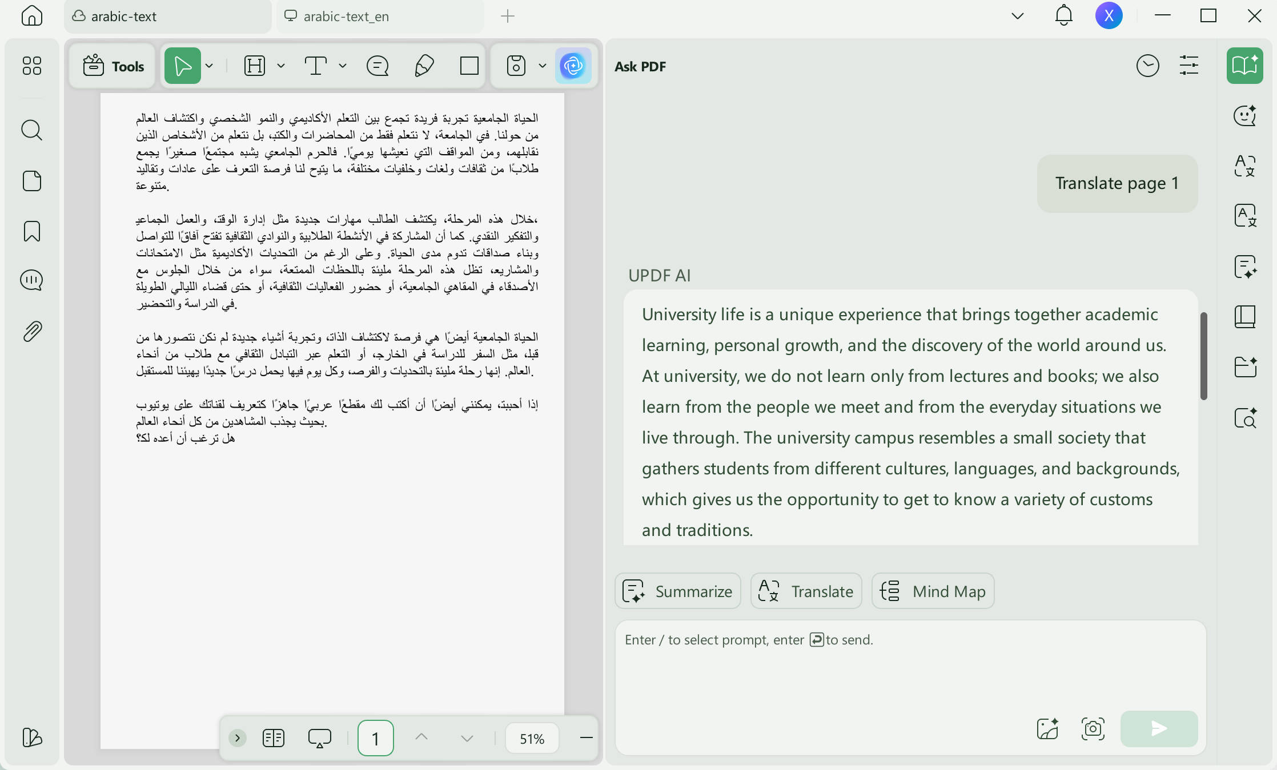Open the Tools menu button
Image resolution: width=1277 pixels, height=770 pixels.
click(x=113, y=66)
